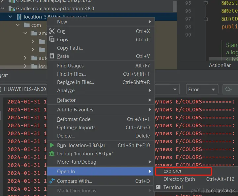This screenshot has width=238, height=196.
Task: Click the project tree vertical scrollbar
Action: 175,6
